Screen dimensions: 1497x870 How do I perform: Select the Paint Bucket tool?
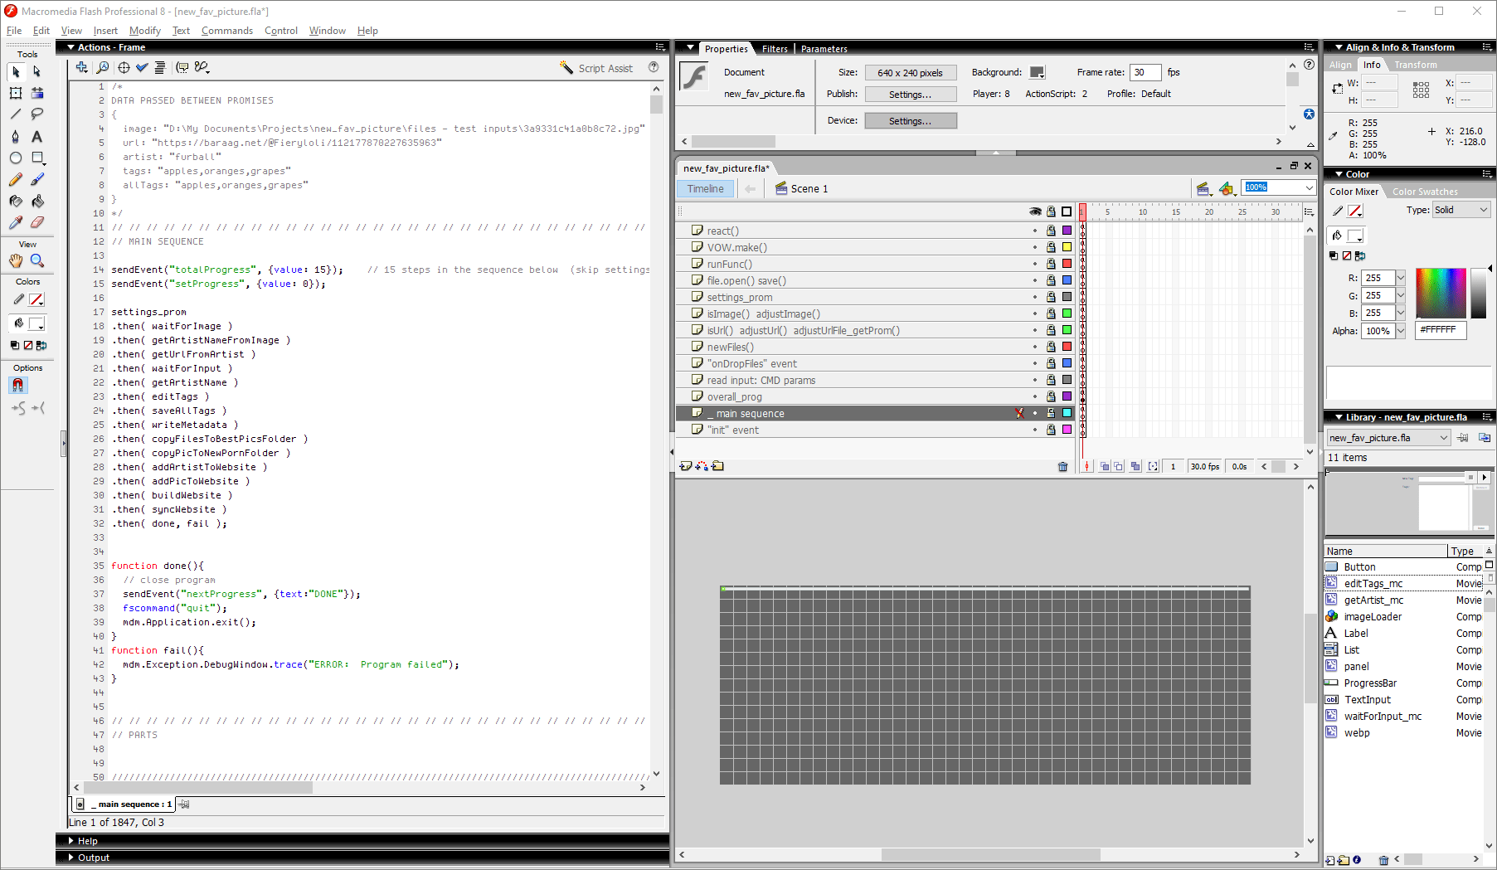click(36, 201)
